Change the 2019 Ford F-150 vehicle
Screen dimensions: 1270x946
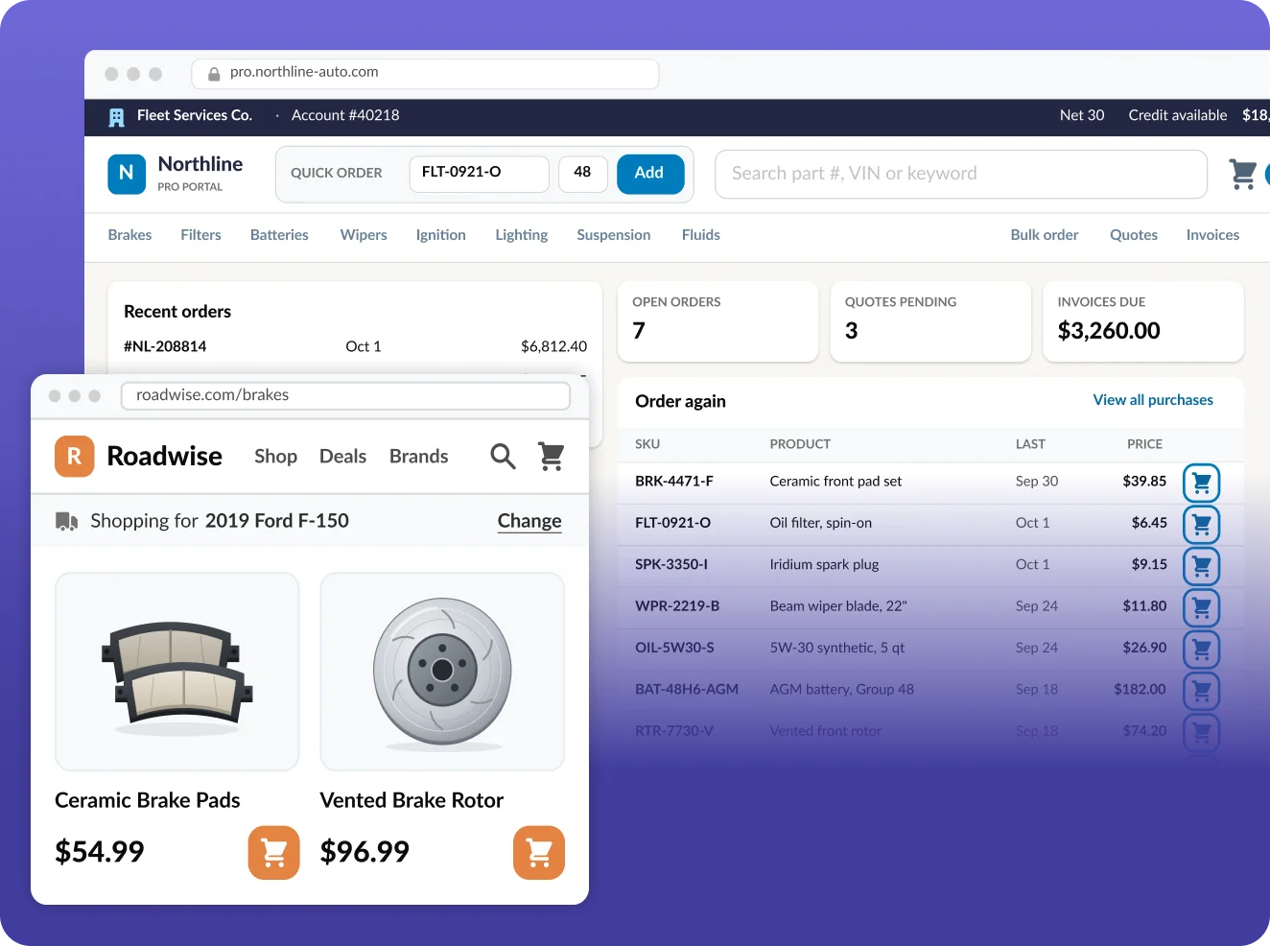tap(529, 521)
